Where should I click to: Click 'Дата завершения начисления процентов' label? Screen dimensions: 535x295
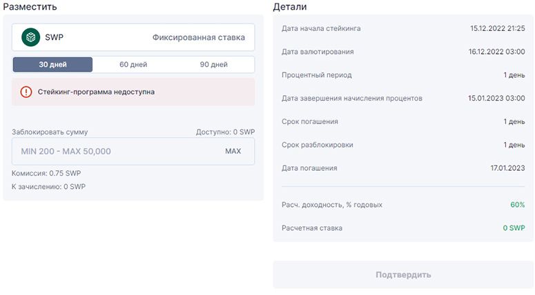(352, 99)
